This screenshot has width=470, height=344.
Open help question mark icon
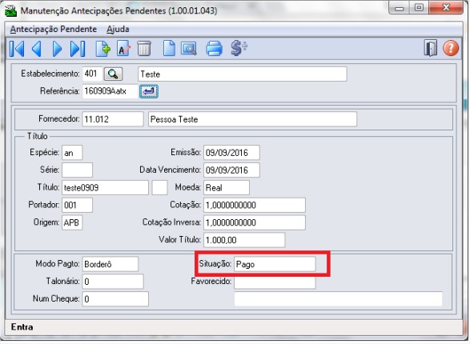[451, 48]
